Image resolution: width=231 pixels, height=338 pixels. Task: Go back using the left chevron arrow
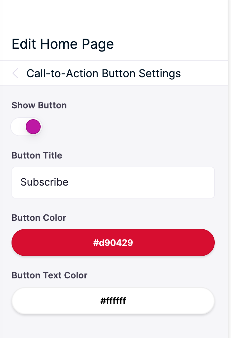click(x=16, y=73)
